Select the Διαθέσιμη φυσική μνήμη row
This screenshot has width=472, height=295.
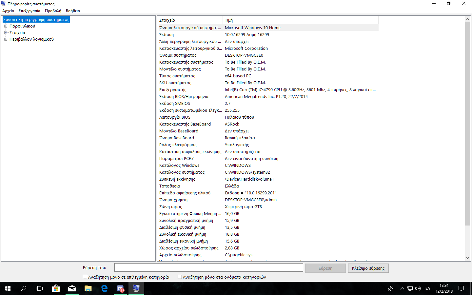click(268, 227)
